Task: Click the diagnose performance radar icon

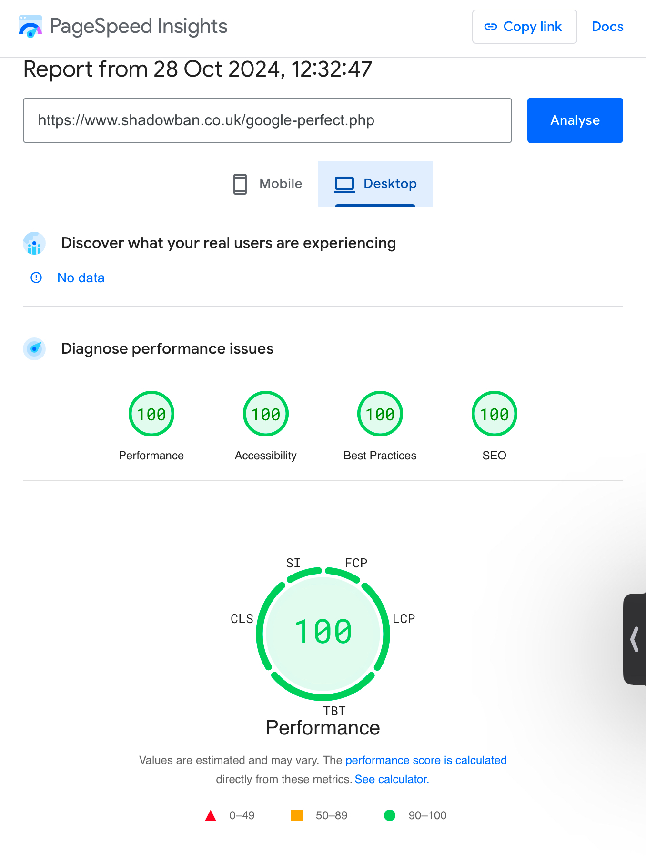Action: [34, 349]
